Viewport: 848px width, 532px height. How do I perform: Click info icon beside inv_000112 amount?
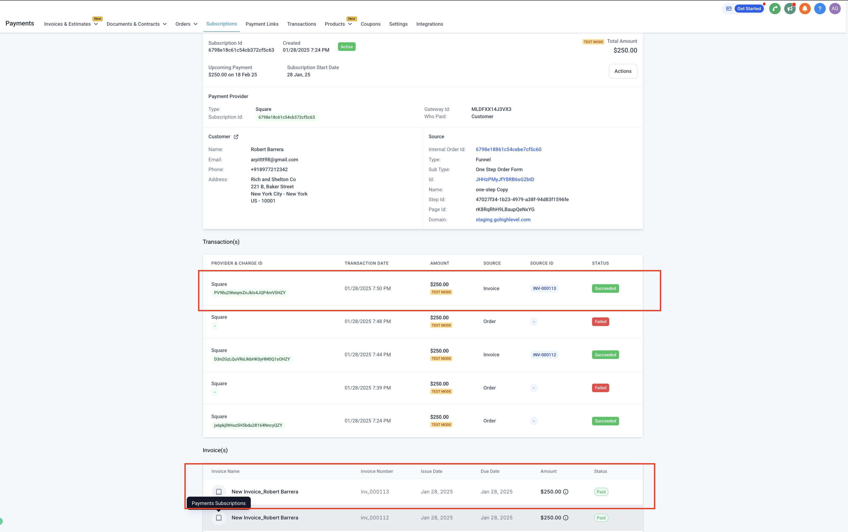pos(566,518)
